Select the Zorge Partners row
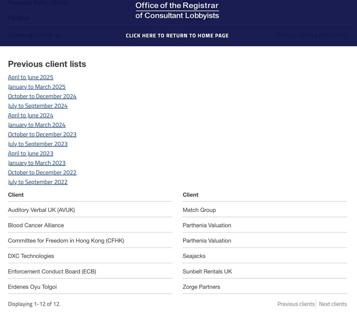This screenshot has height=320, width=357. (x=265, y=287)
